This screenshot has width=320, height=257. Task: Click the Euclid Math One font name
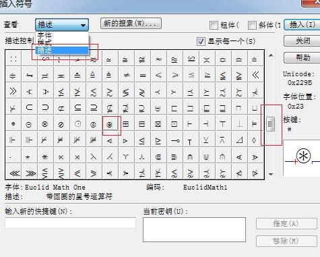click(x=55, y=188)
